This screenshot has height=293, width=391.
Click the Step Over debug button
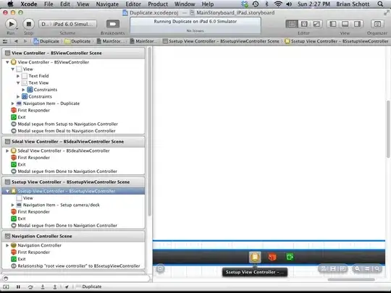click(x=30, y=286)
